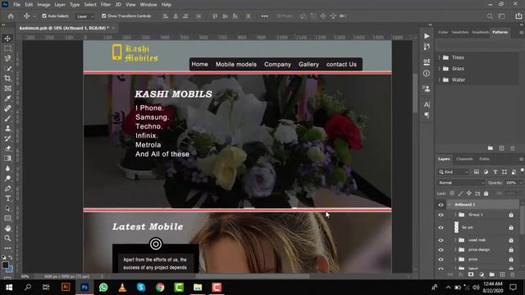Viewport: 525px width, 295px height.
Task: Toggle lock on price design layer
Action: 511,250
